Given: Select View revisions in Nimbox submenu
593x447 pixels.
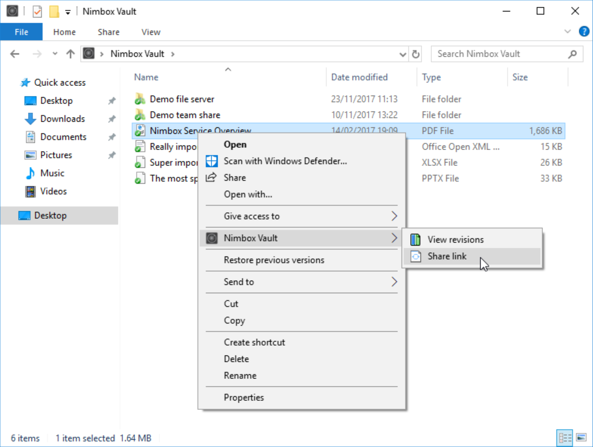Looking at the screenshot, I should click(472, 240).
